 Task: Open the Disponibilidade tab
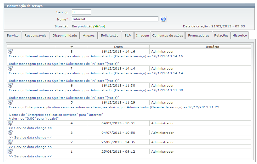point(65,36)
